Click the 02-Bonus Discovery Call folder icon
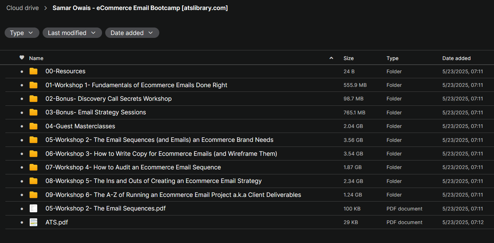 33,99
